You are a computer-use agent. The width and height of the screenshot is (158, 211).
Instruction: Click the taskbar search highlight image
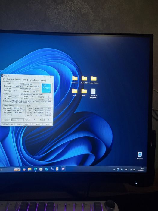(17, 169)
